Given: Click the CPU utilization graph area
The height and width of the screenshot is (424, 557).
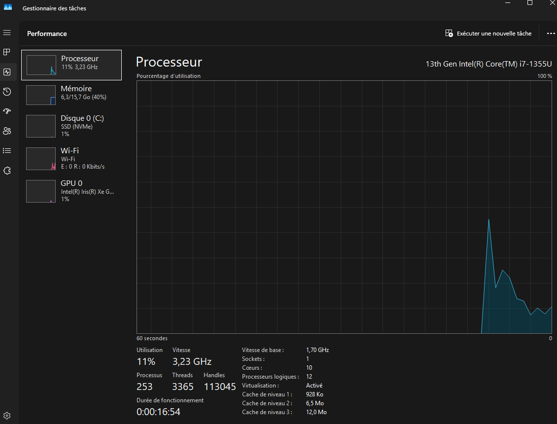Looking at the screenshot, I should tap(344, 207).
